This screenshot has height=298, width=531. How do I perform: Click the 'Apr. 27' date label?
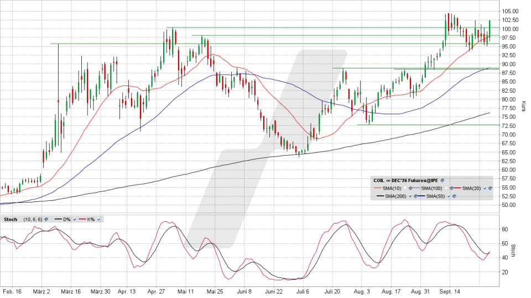156,291
